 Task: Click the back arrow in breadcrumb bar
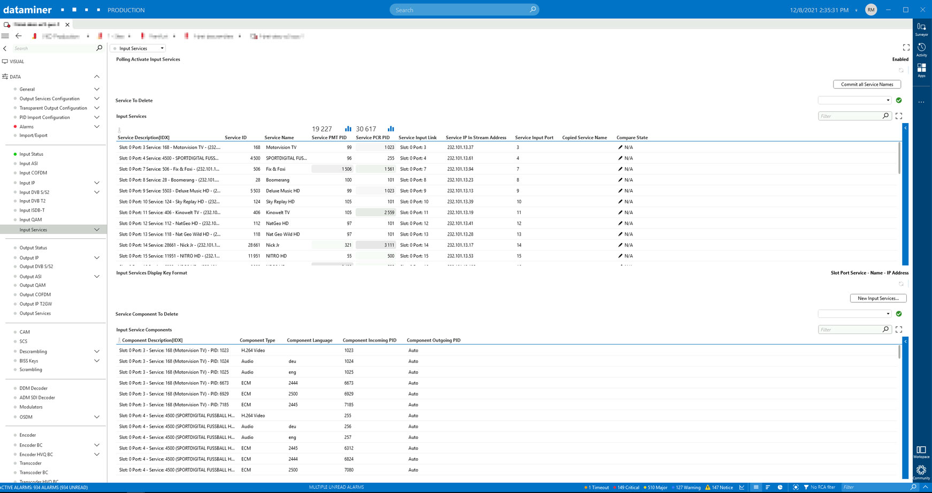pyautogui.click(x=19, y=36)
